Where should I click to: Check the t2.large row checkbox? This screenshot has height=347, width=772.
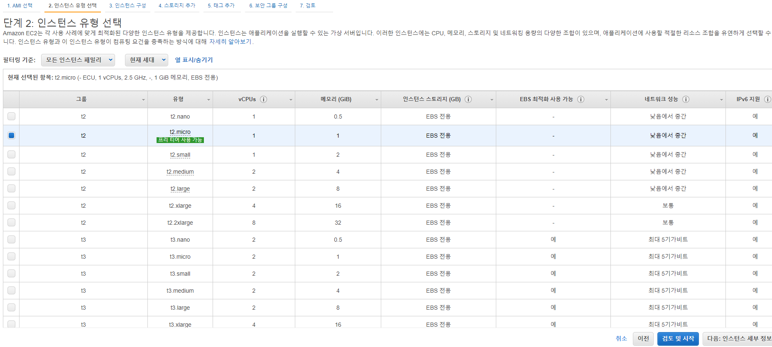(x=11, y=188)
